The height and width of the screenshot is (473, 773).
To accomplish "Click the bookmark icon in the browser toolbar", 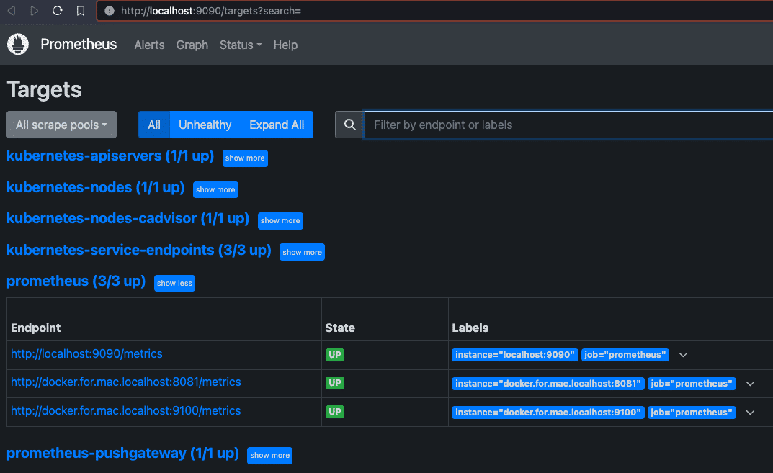I will coord(80,11).
